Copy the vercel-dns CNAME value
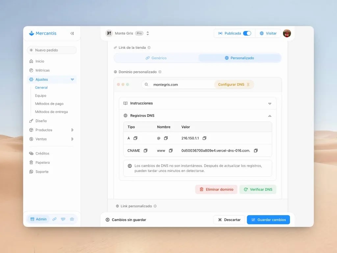 (x=256, y=151)
